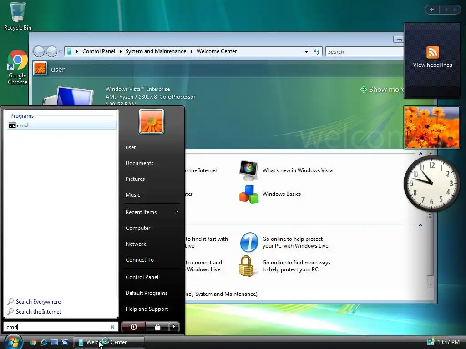Click the system tray network icon
Viewport: 466px width, 349px height.
click(x=431, y=342)
